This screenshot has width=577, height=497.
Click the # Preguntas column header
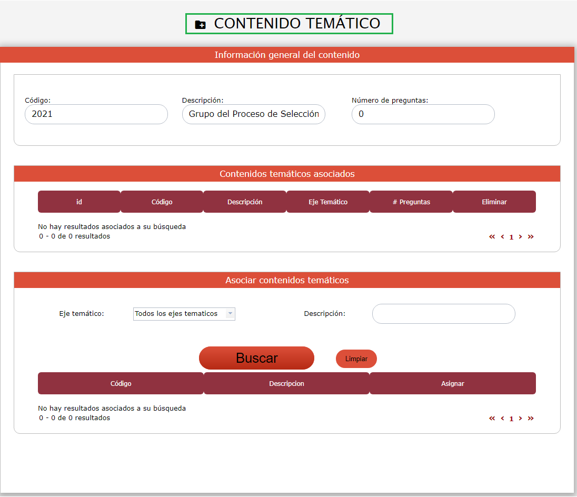[411, 202]
